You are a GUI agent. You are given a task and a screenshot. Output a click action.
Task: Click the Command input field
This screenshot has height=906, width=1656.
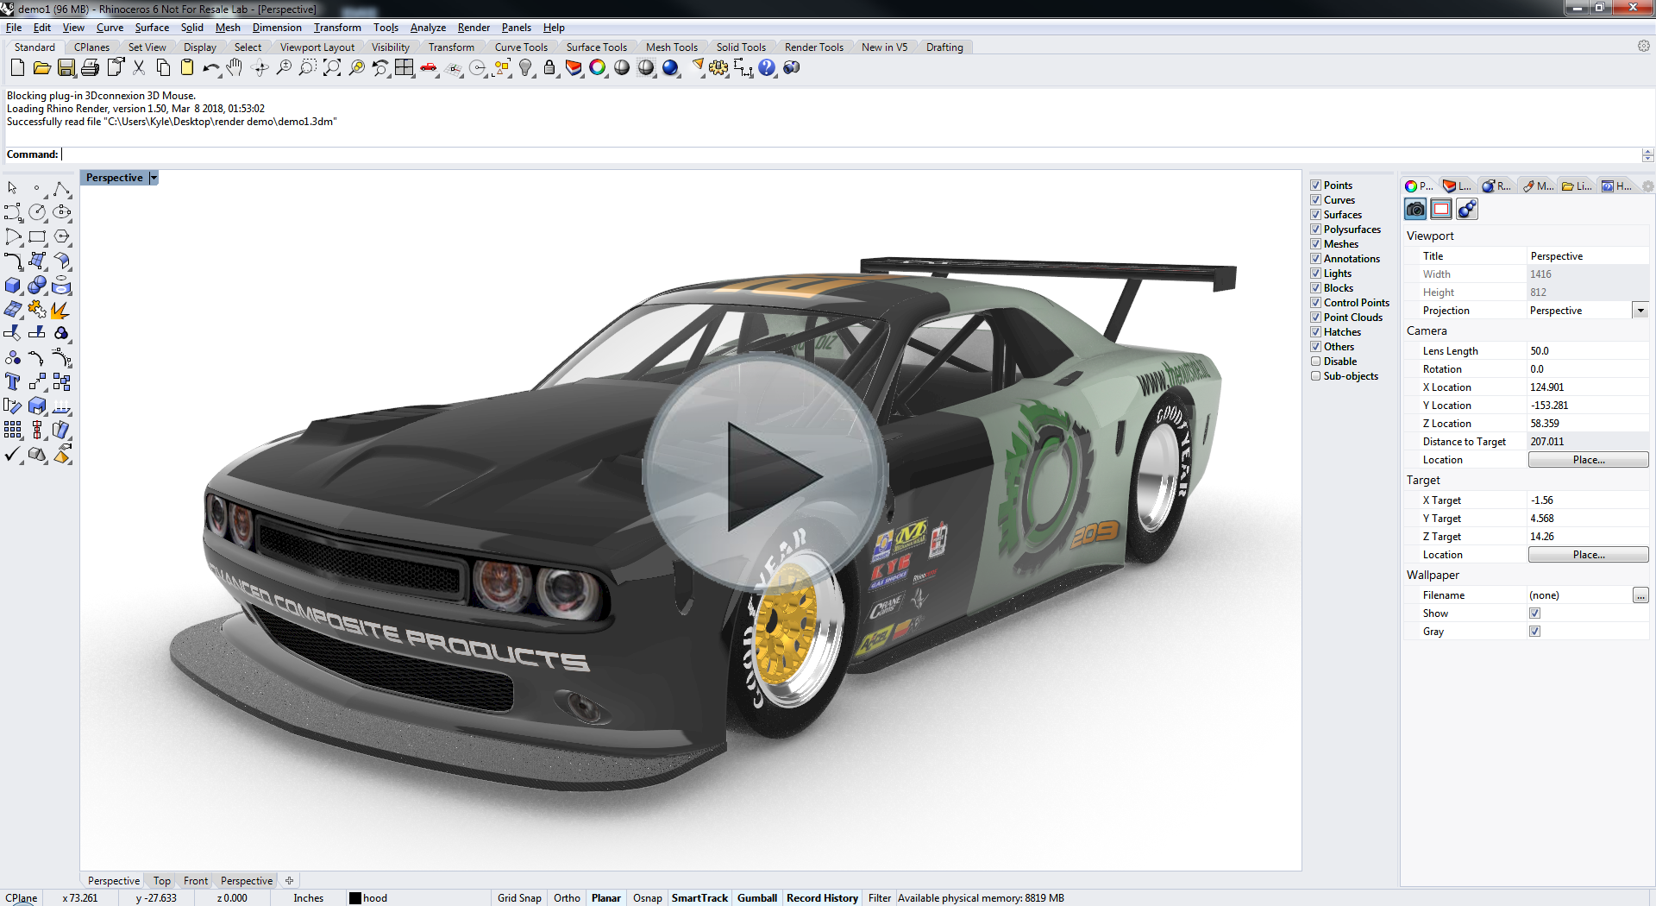[850, 154]
